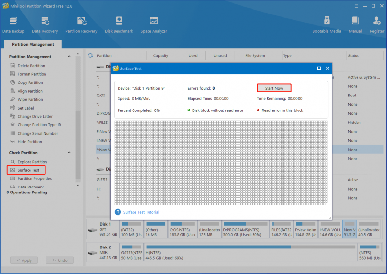Launch the Data Recovery tool
The height and width of the screenshot is (274, 387).
pos(45,25)
